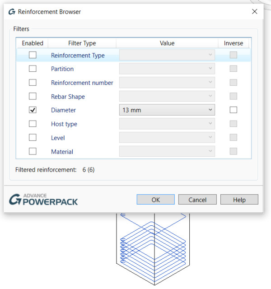
Task: Uncheck the Diameter filter checkbox
Action: click(33, 110)
